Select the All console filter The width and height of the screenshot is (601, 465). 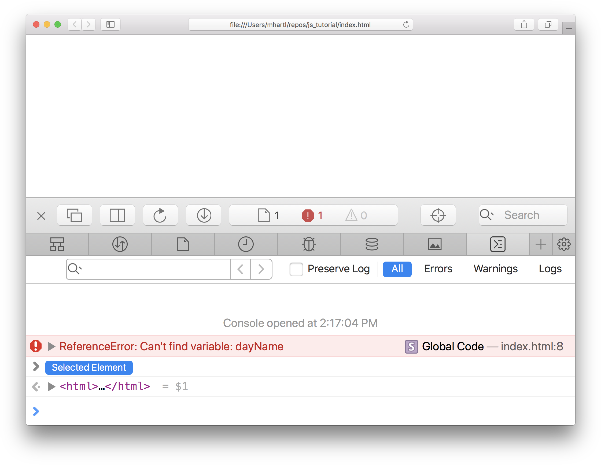(x=397, y=269)
